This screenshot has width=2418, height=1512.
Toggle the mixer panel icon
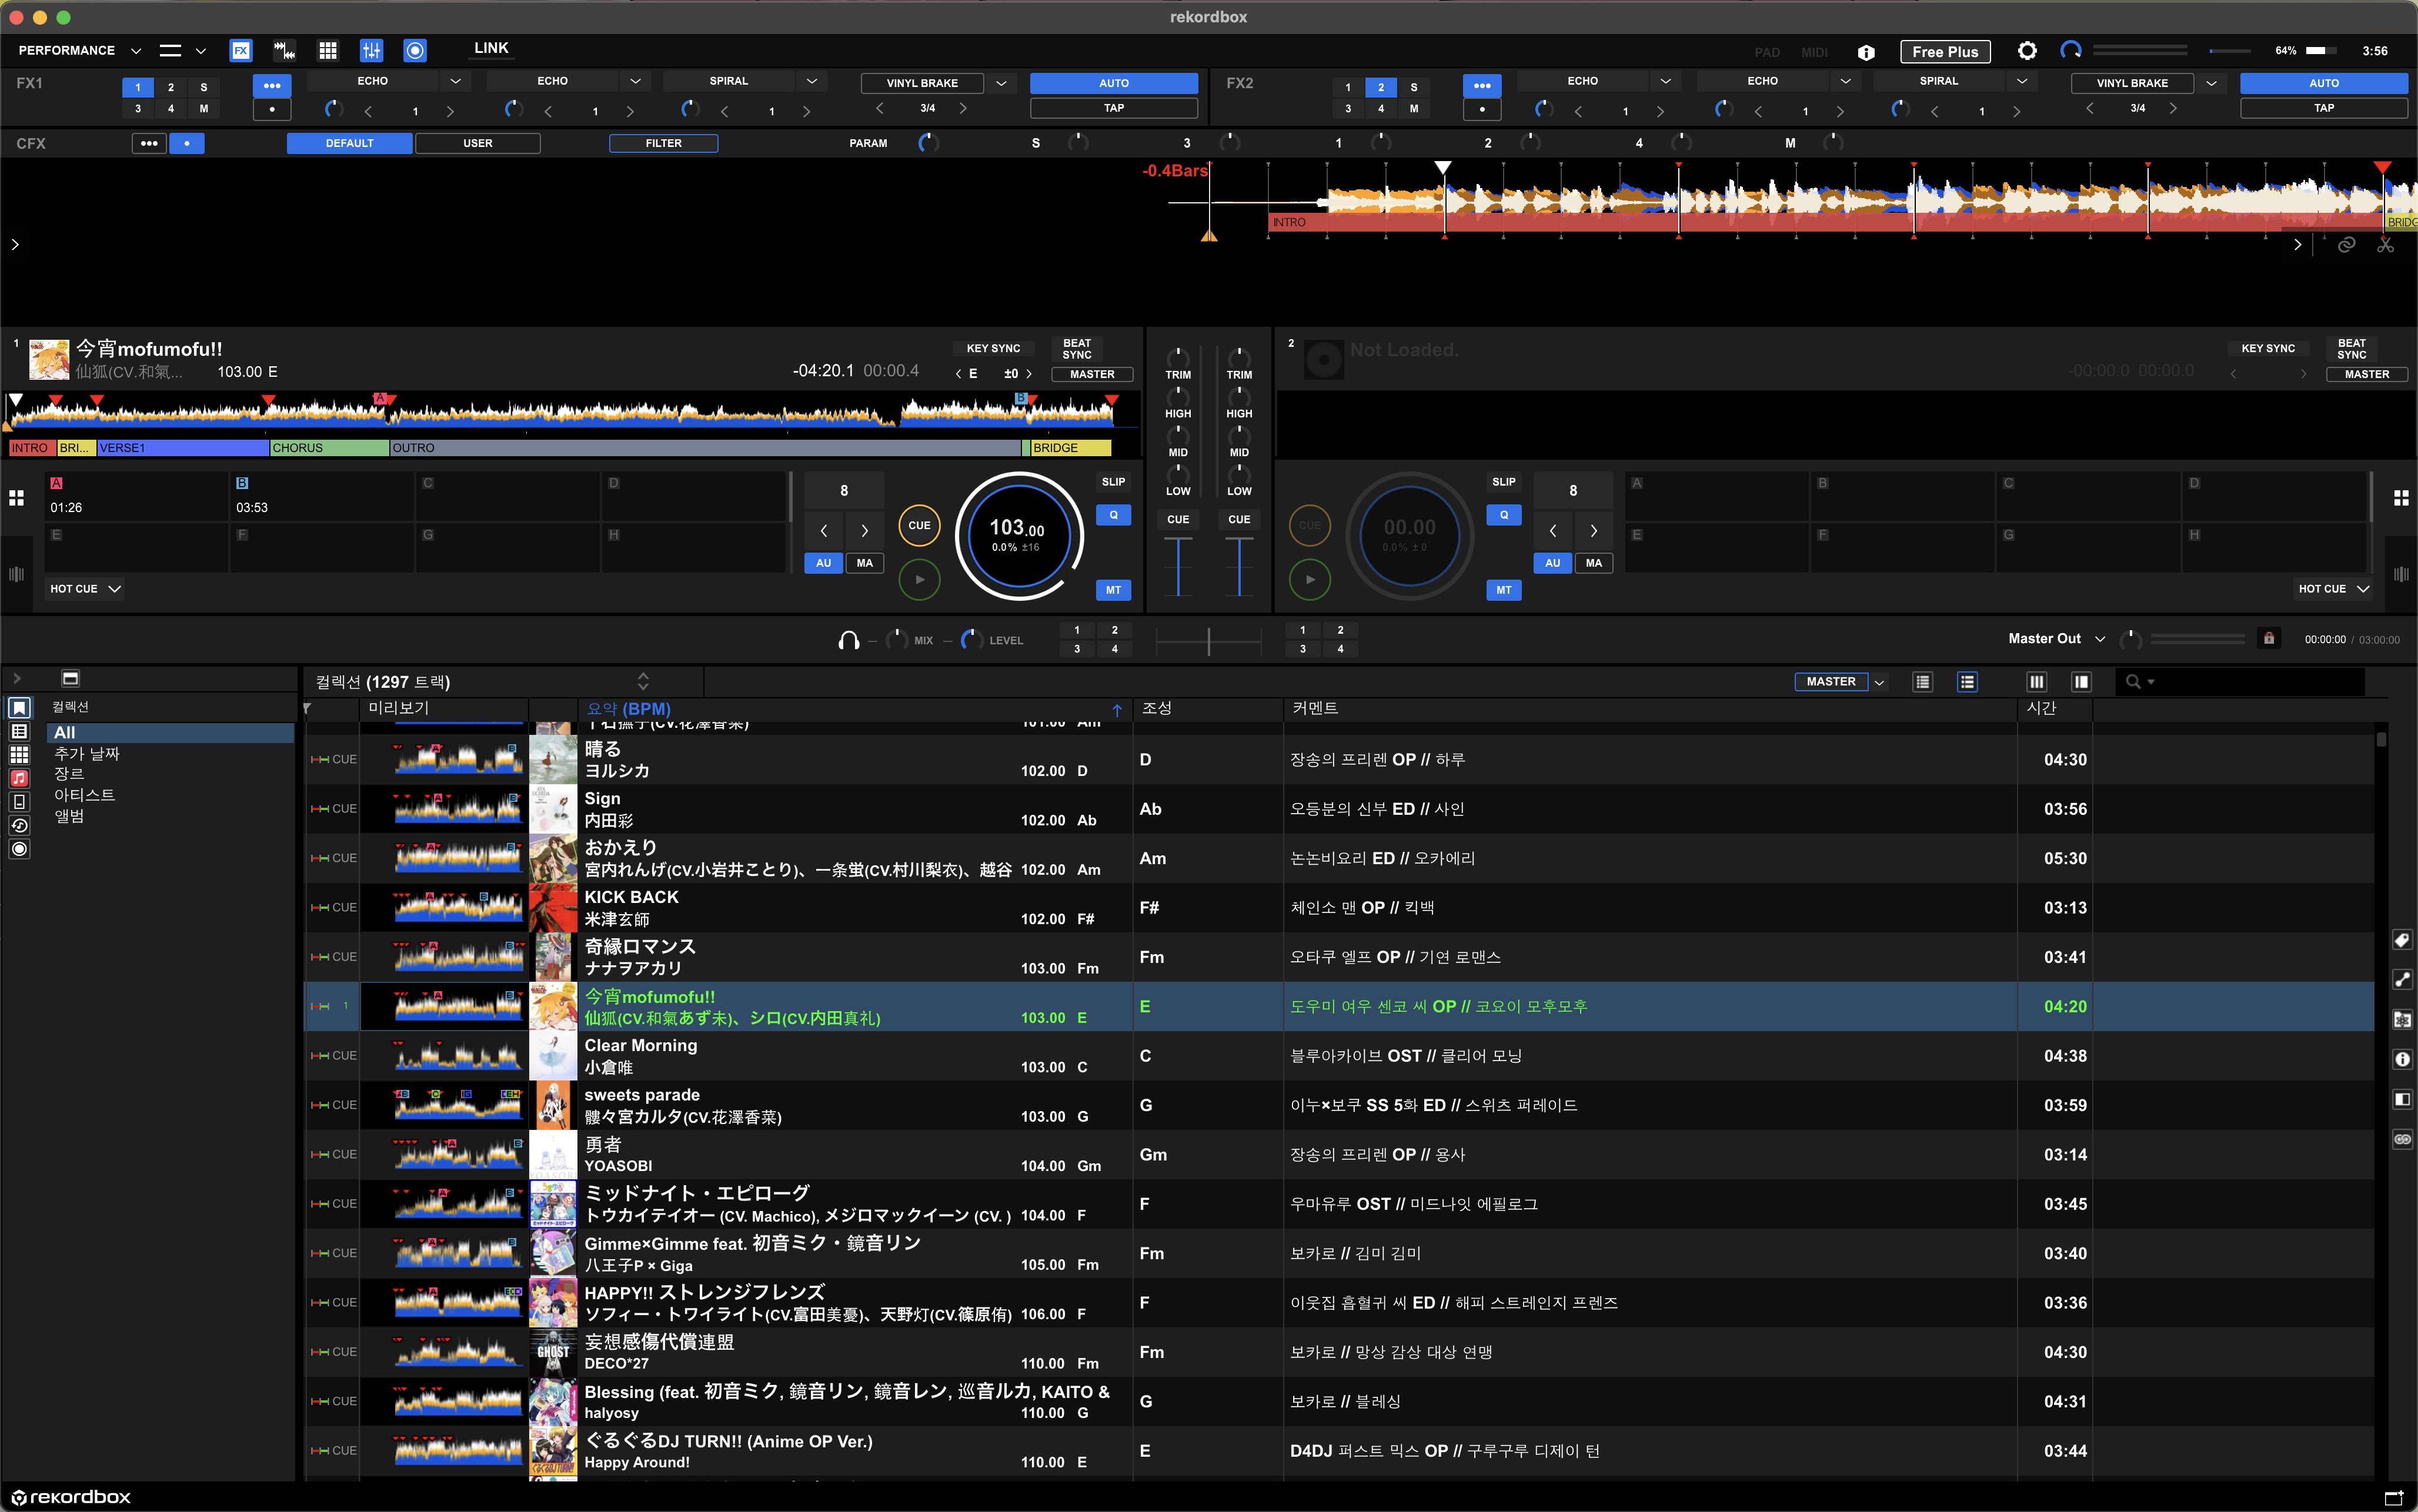[x=371, y=50]
